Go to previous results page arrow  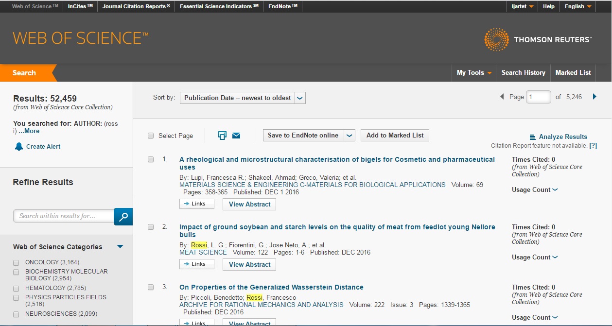[x=502, y=97]
